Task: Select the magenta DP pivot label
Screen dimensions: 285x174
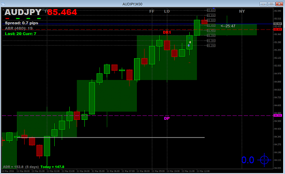Action: pos(167,118)
